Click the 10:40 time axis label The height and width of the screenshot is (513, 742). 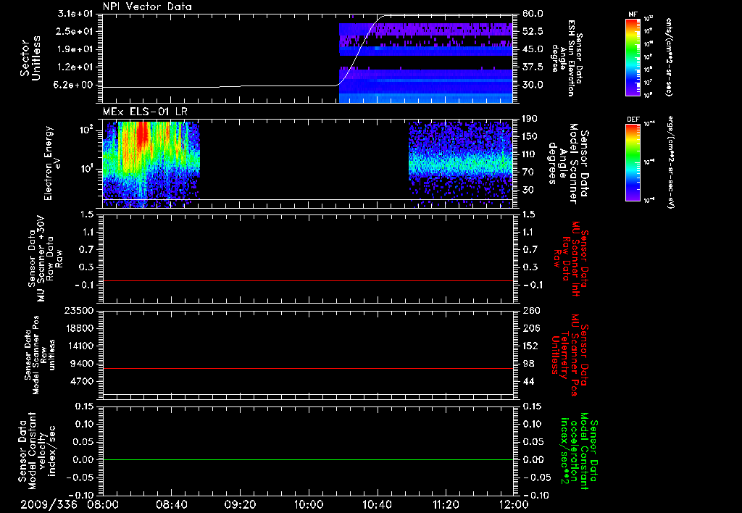pyautogui.click(x=377, y=504)
